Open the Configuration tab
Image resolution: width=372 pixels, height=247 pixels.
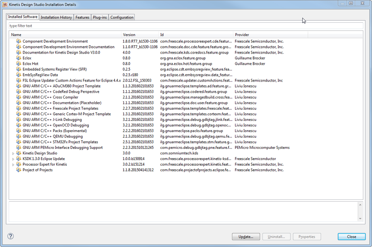tap(122, 17)
